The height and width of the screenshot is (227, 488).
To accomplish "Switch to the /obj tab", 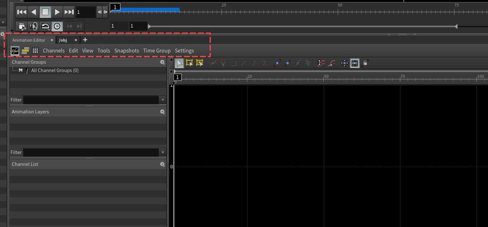I will coord(63,40).
